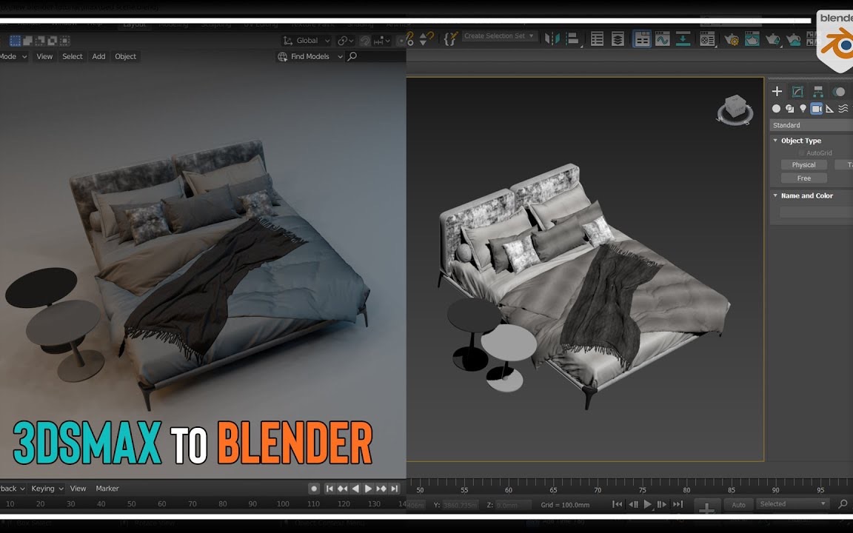
Task: Click the search magnifier beside Find Models
Action: 351,56
